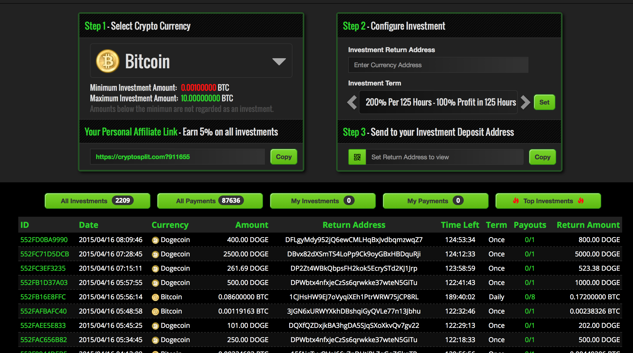Screen dimensions: 633x353
Task: Click date 2015/04/16 08:09:46
Action: click(110, 240)
